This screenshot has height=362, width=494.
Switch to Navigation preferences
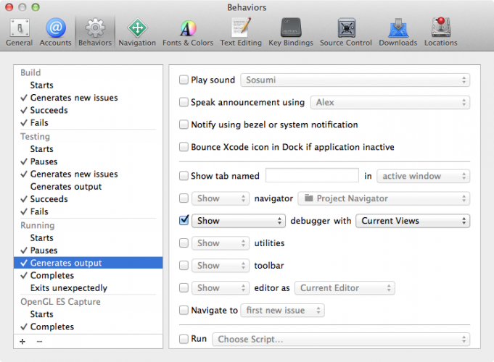[137, 33]
